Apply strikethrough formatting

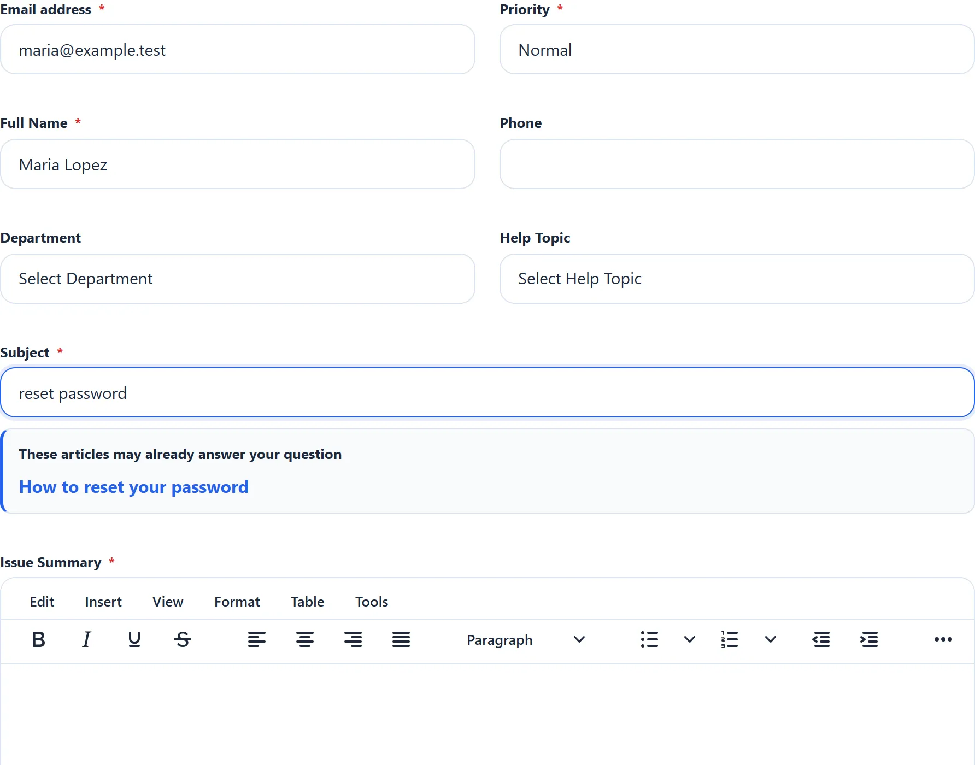click(183, 639)
